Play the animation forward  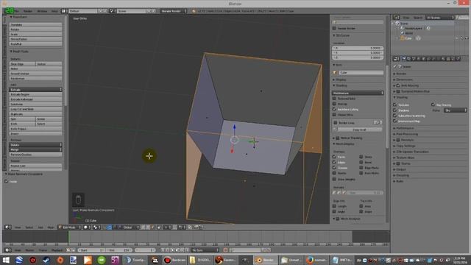click(x=177, y=250)
